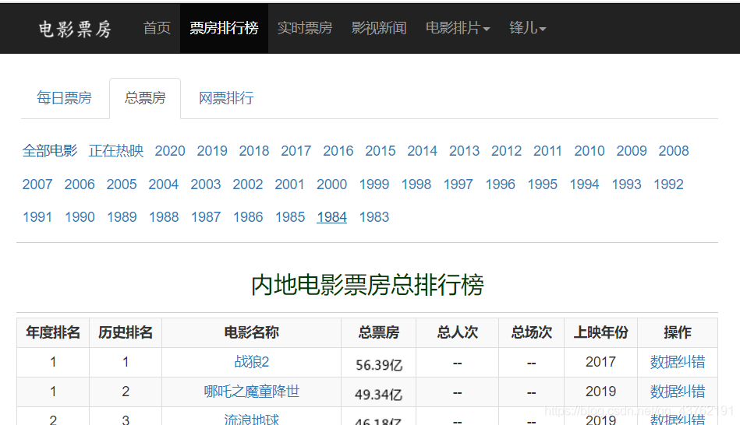Viewport: 740px width, 425px height.
Task: Select year 2002 filter
Action: pyautogui.click(x=247, y=184)
